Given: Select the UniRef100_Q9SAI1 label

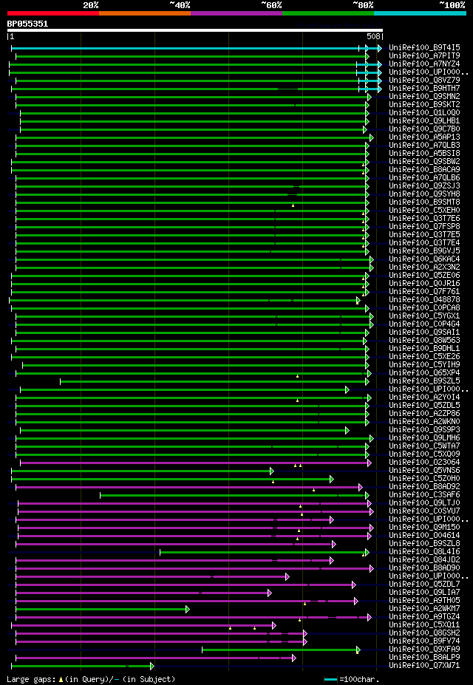Looking at the screenshot, I should pyautogui.click(x=424, y=333).
